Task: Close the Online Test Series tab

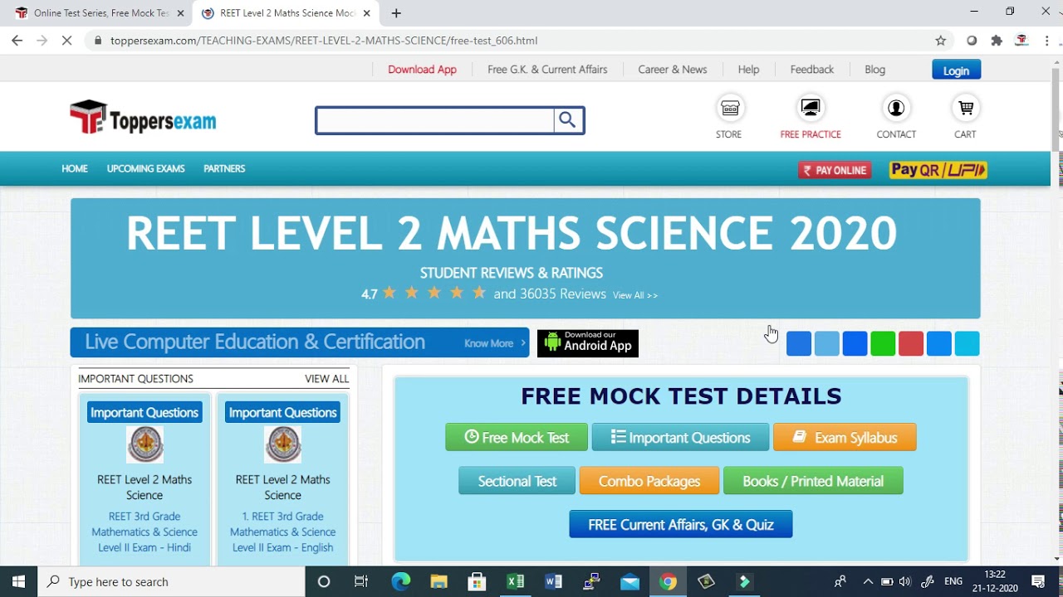Action: 180,13
